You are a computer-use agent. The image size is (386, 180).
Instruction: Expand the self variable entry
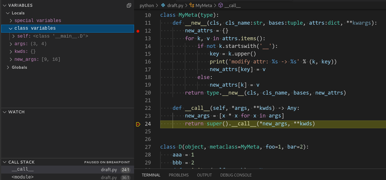pos(14,36)
